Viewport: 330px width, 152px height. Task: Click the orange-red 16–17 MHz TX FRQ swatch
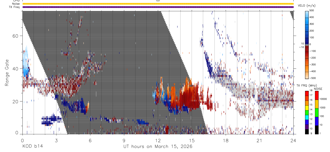click(x=307, y=98)
